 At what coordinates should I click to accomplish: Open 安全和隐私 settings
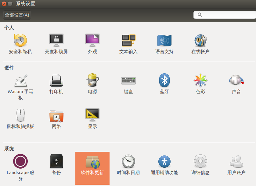pyautogui.click(x=20, y=44)
